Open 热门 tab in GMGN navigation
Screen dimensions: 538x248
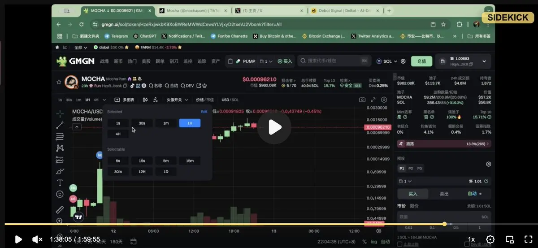[132, 61]
